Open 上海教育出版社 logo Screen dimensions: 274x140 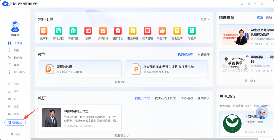pos(232,124)
